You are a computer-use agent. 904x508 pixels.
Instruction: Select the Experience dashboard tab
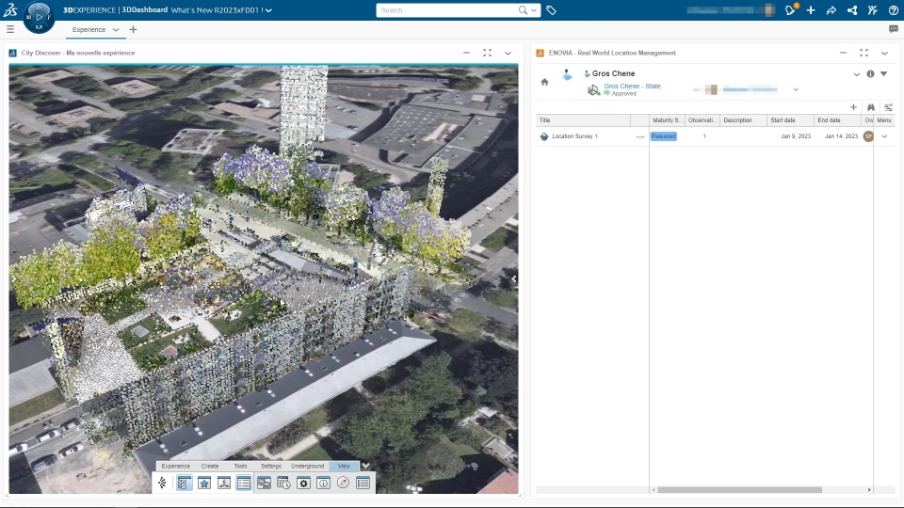89,29
